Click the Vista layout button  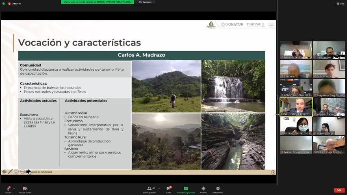click(340, 4)
